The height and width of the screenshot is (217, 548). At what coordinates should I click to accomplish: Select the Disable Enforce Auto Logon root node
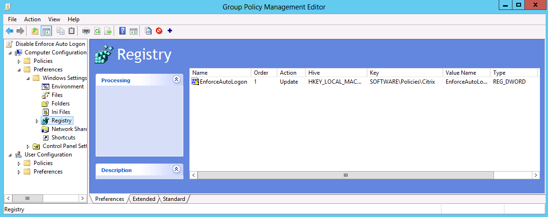[x=50, y=44]
